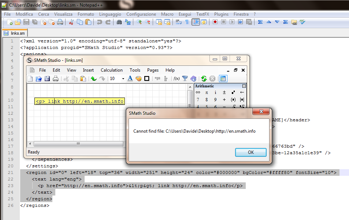Screen dimensions: 349x220
Task: Insert the pi symbol from Arithmetic panel
Action: point(207,93)
